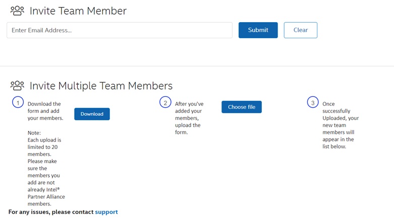Click the step 3 circle icon
394x224 pixels.
[313, 102]
